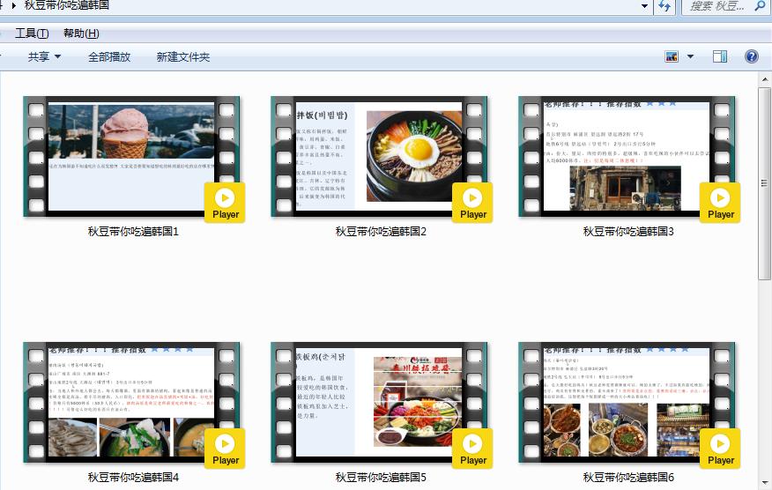Click the change view icon
Image resolution: width=772 pixels, height=490 pixels.
(x=672, y=56)
